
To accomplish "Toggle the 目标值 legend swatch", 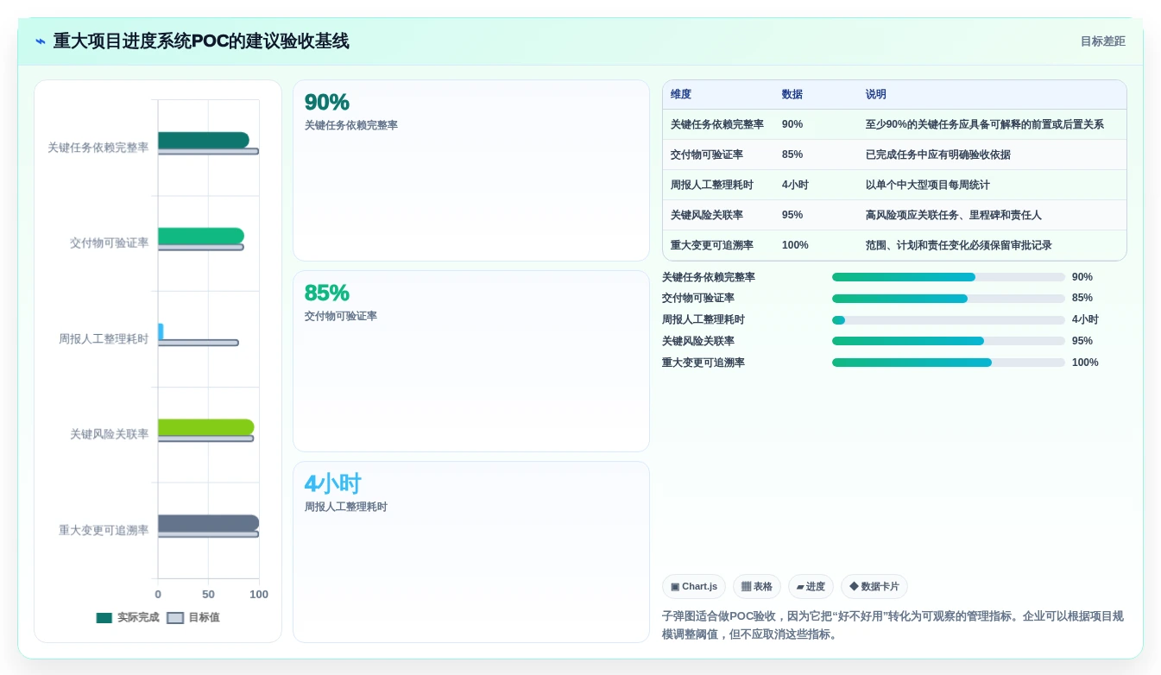I will [x=175, y=618].
